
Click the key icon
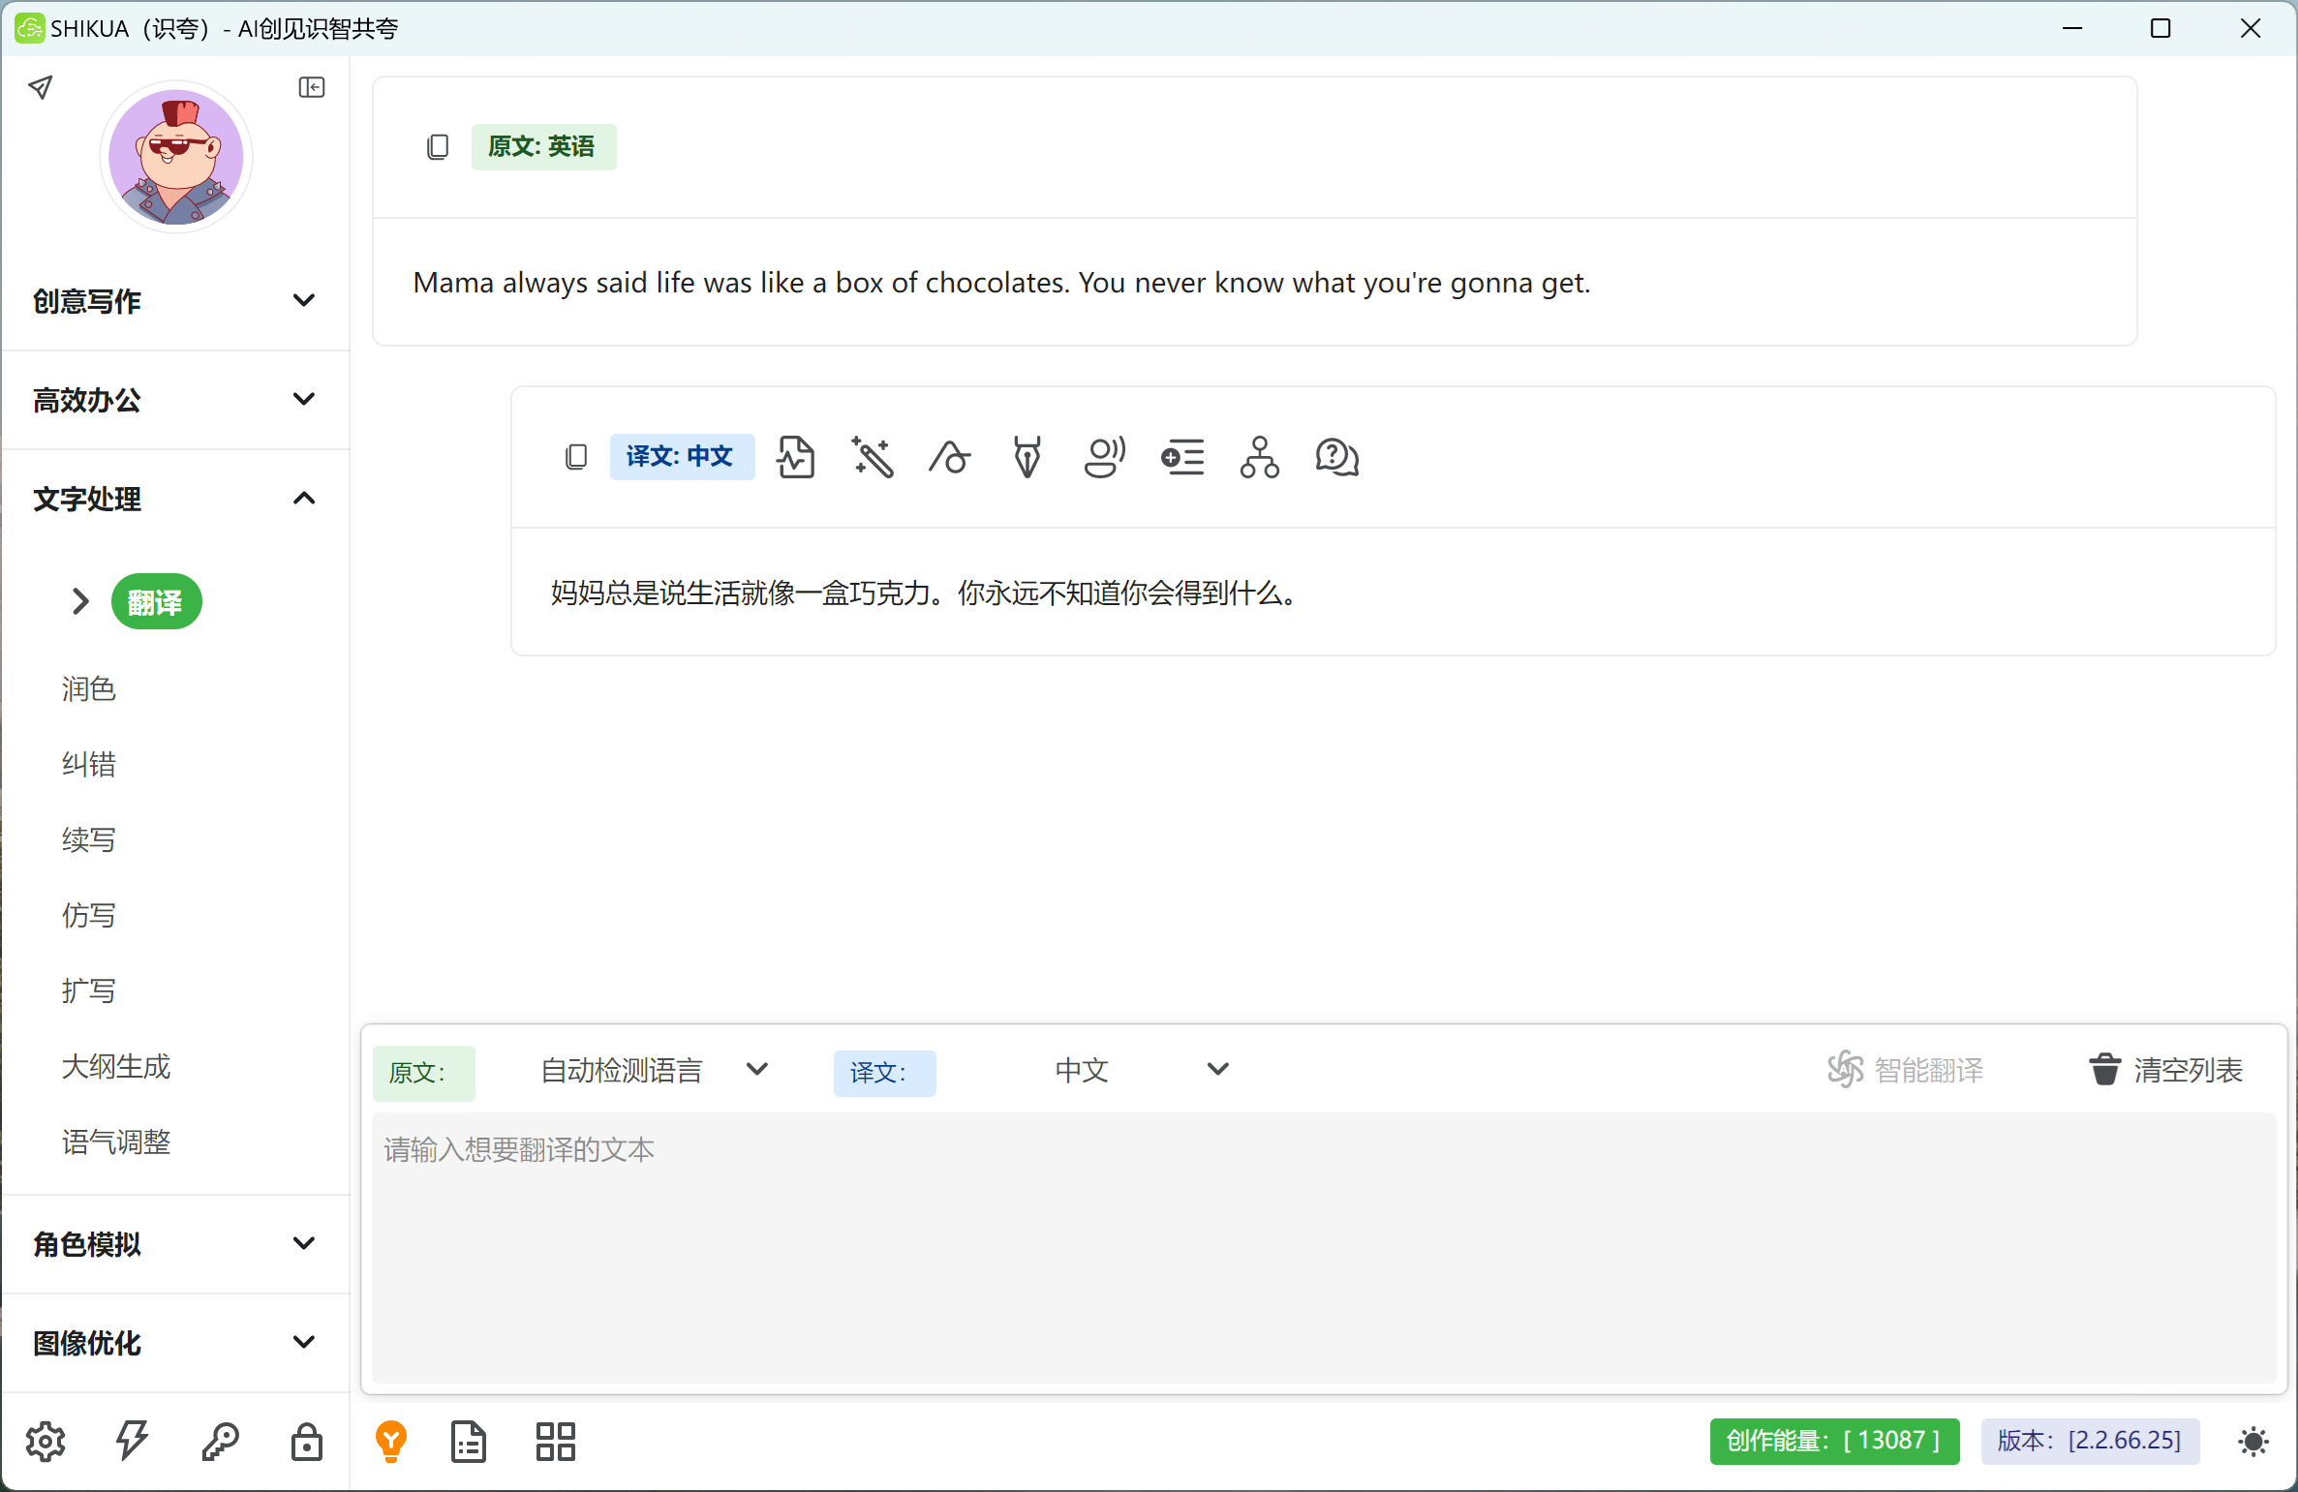pyautogui.click(x=220, y=1442)
